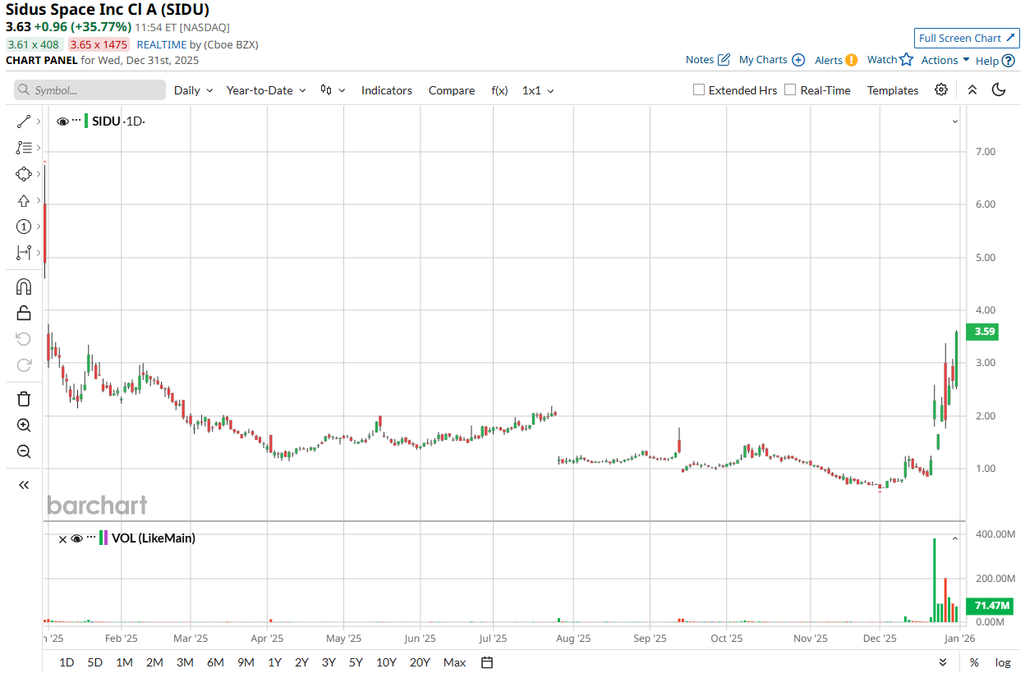This screenshot has height=673, width=1025.
Task: Click the trash can to delete drawings
Action: coord(24,399)
